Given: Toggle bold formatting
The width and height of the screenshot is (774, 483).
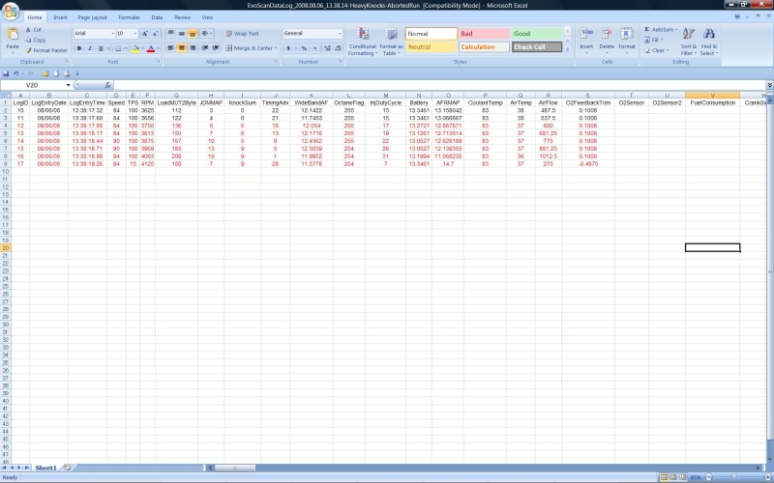Looking at the screenshot, I should pyautogui.click(x=78, y=47).
